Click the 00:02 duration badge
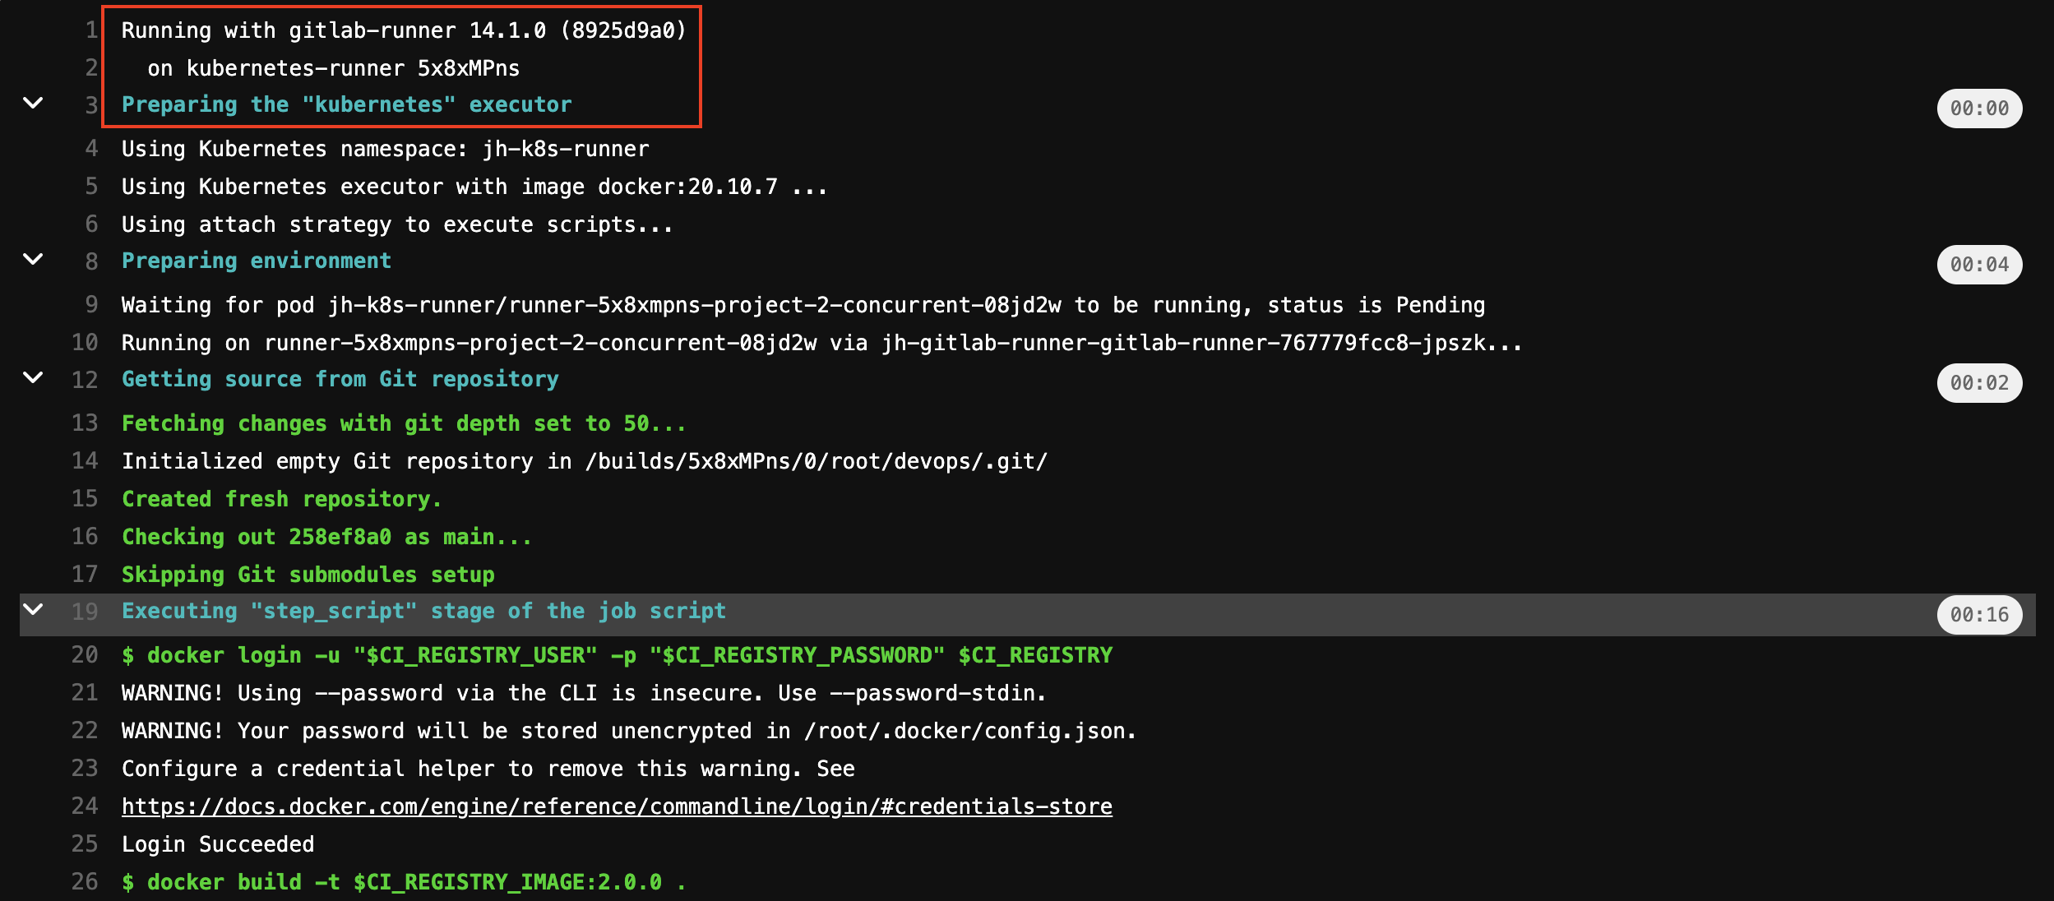Viewport: 2054px width, 901px height. click(x=1979, y=383)
